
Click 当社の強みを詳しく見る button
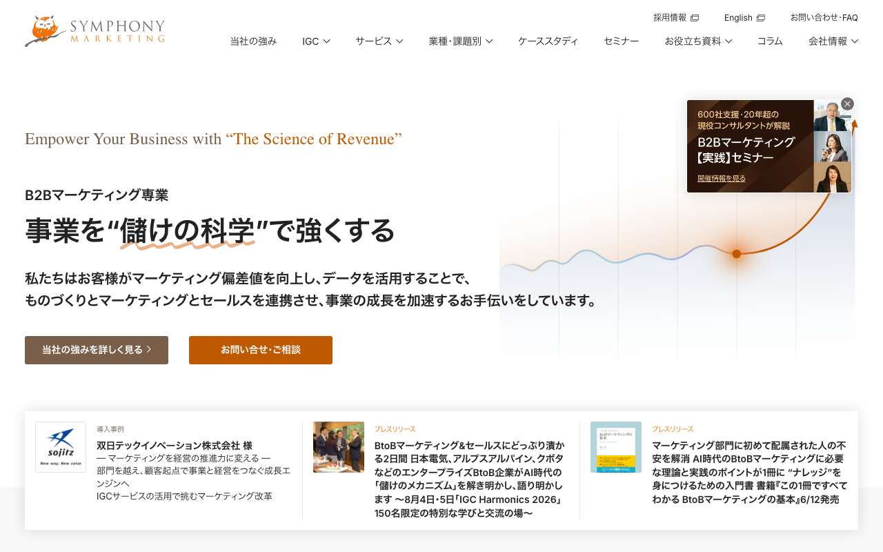(x=97, y=350)
